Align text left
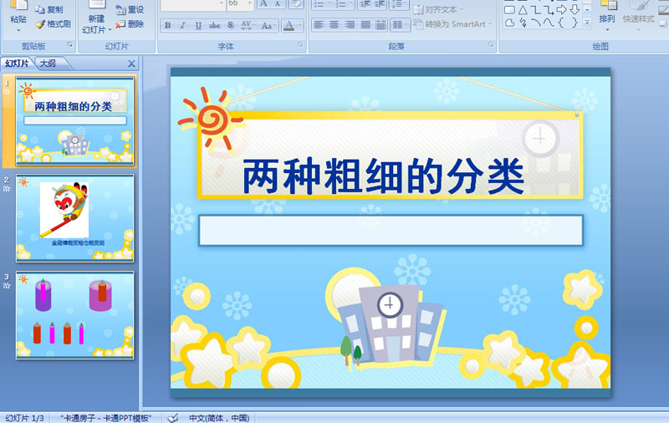669x423 pixels. pyautogui.click(x=319, y=25)
